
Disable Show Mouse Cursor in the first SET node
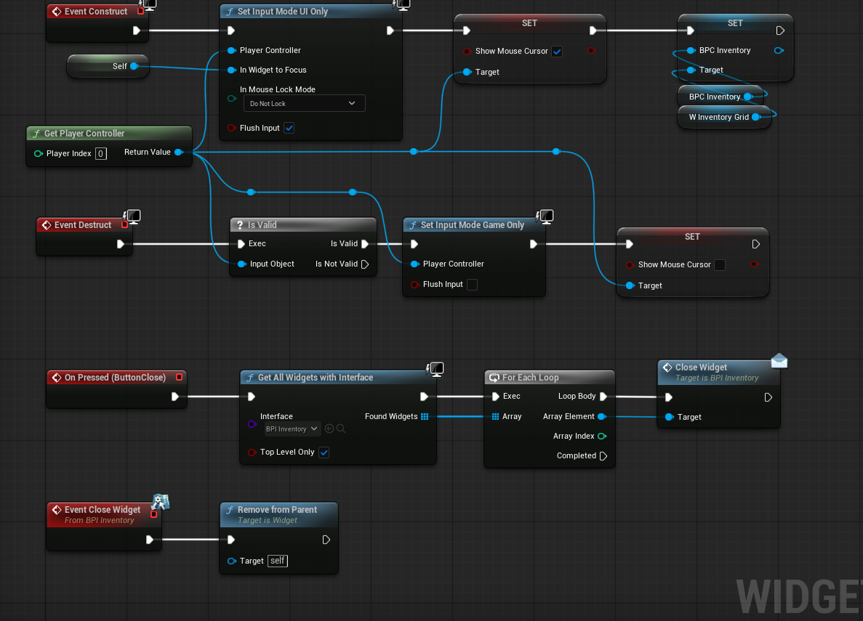click(x=557, y=51)
